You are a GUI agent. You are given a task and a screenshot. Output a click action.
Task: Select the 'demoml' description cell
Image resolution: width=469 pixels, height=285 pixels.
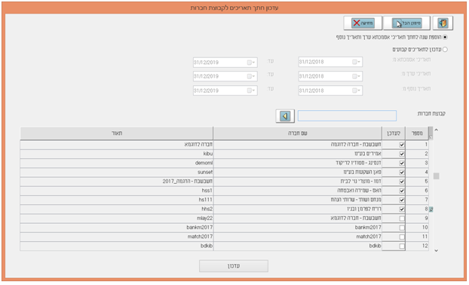pos(117,163)
